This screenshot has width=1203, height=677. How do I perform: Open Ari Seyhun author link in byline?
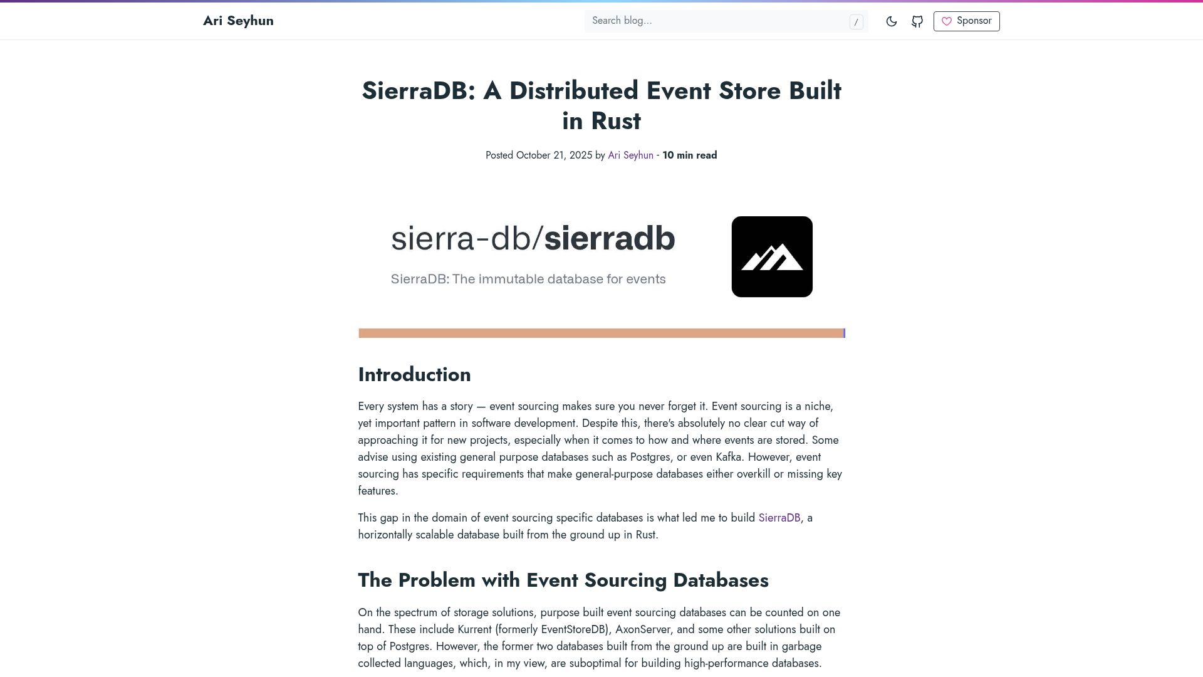[630, 155]
